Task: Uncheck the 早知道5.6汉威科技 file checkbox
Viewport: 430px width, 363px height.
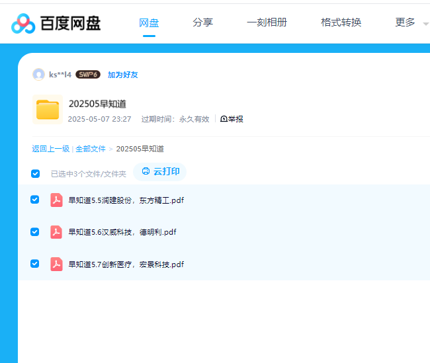Action: pyautogui.click(x=35, y=231)
